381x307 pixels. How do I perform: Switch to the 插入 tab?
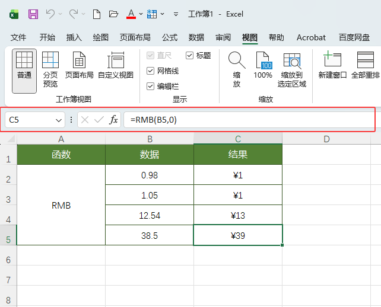coord(74,37)
